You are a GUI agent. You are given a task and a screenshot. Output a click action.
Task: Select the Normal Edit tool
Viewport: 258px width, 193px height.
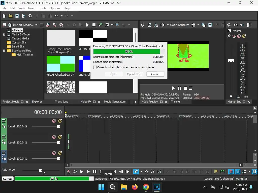pyautogui.click(x=136, y=172)
